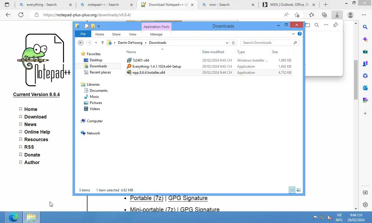Click the Properties icon in Explorer quick access toolbar

[x=87, y=26]
